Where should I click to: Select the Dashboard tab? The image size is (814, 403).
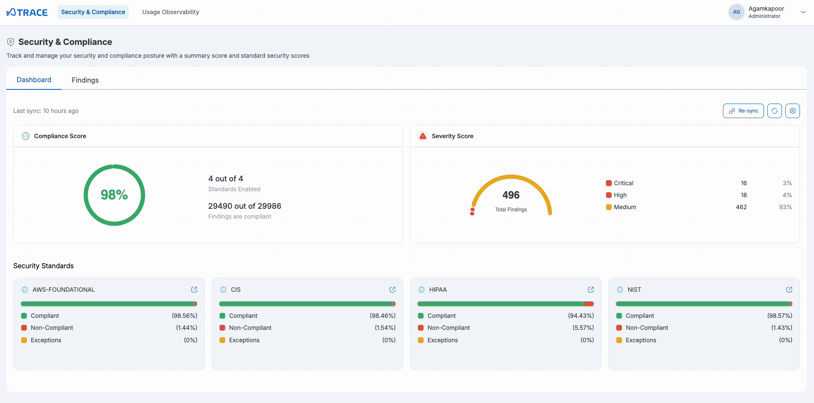pos(34,80)
